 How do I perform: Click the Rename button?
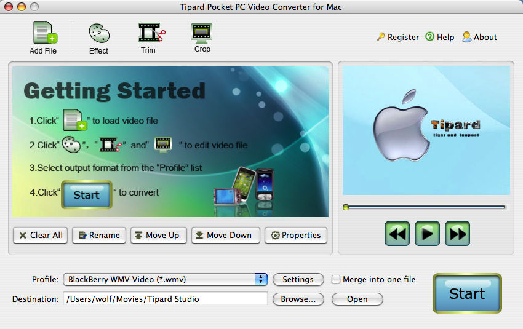pyautogui.click(x=99, y=236)
